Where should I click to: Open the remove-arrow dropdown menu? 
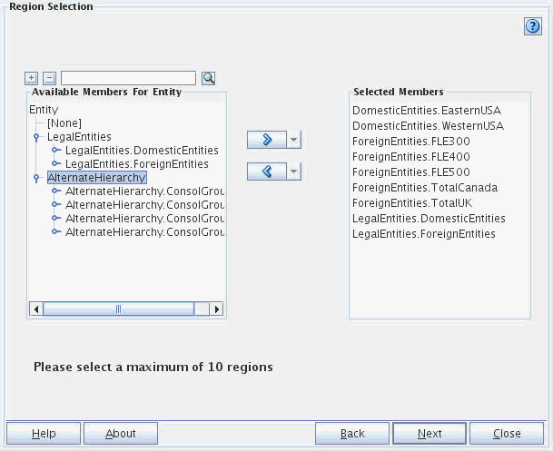point(293,172)
